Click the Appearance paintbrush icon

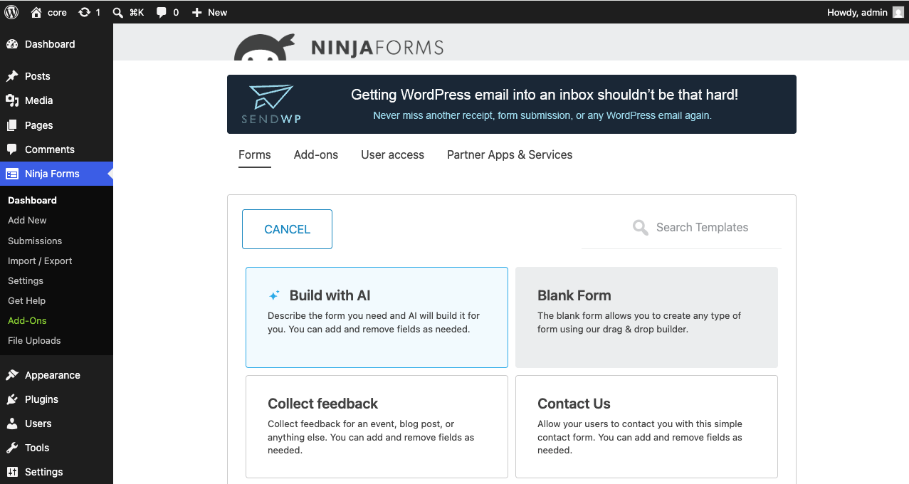coord(12,375)
